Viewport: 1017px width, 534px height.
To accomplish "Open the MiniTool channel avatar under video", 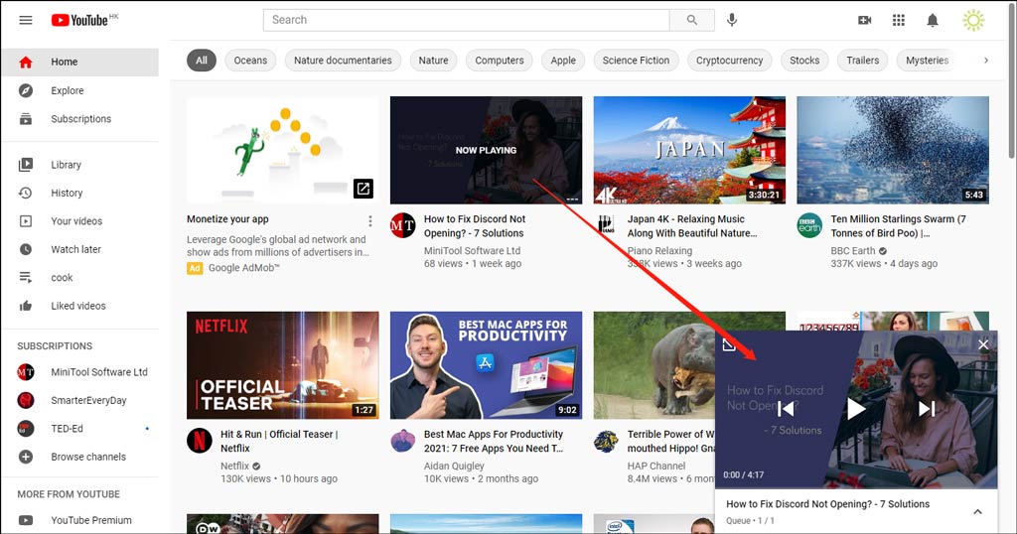I will pyautogui.click(x=403, y=225).
